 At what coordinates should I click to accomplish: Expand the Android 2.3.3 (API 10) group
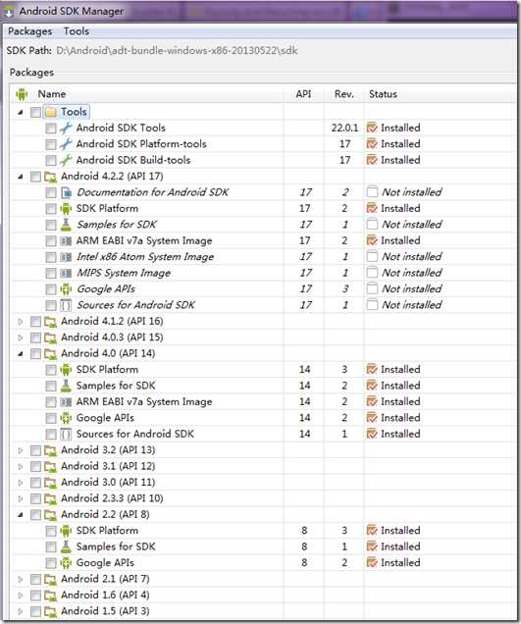coord(21,498)
